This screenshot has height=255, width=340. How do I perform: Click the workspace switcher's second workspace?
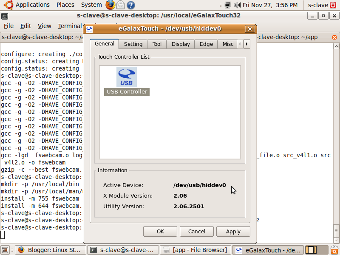[x=323, y=250]
